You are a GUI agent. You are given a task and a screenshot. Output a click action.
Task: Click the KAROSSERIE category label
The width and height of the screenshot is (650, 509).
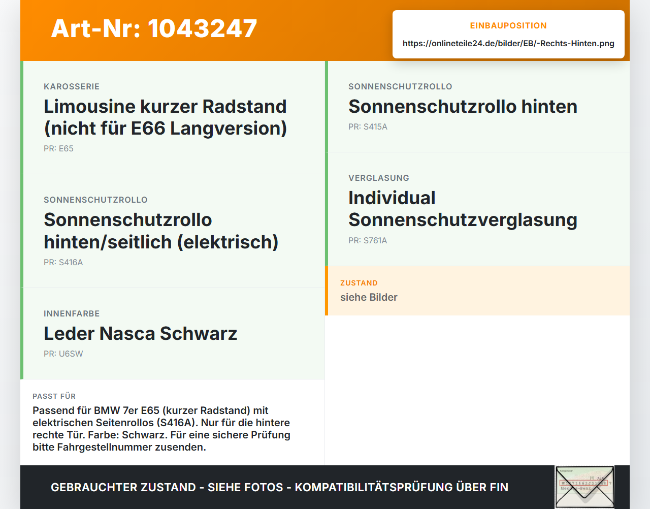tap(72, 86)
